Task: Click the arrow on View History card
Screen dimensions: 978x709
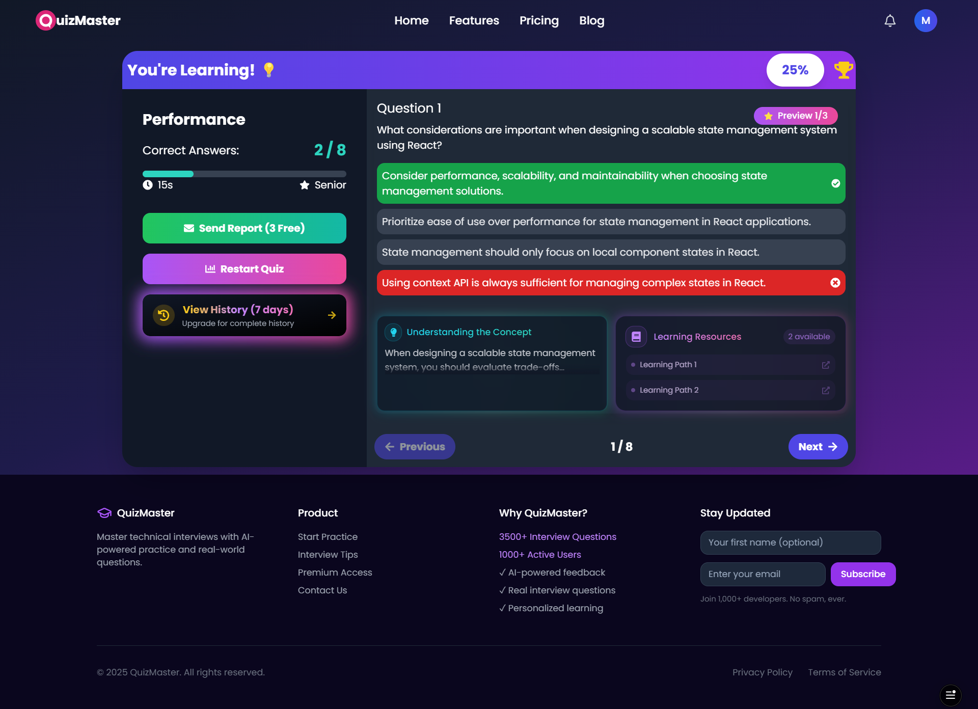Action: 332,315
